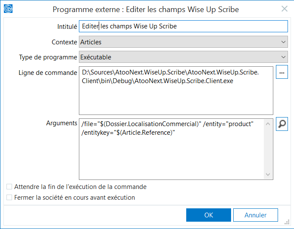Click the Attendre la fin label text
Screen dimensions: 294x229
coord(80,187)
